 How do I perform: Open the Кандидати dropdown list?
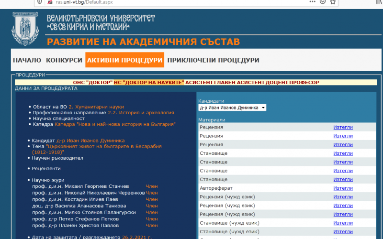tap(232, 108)
